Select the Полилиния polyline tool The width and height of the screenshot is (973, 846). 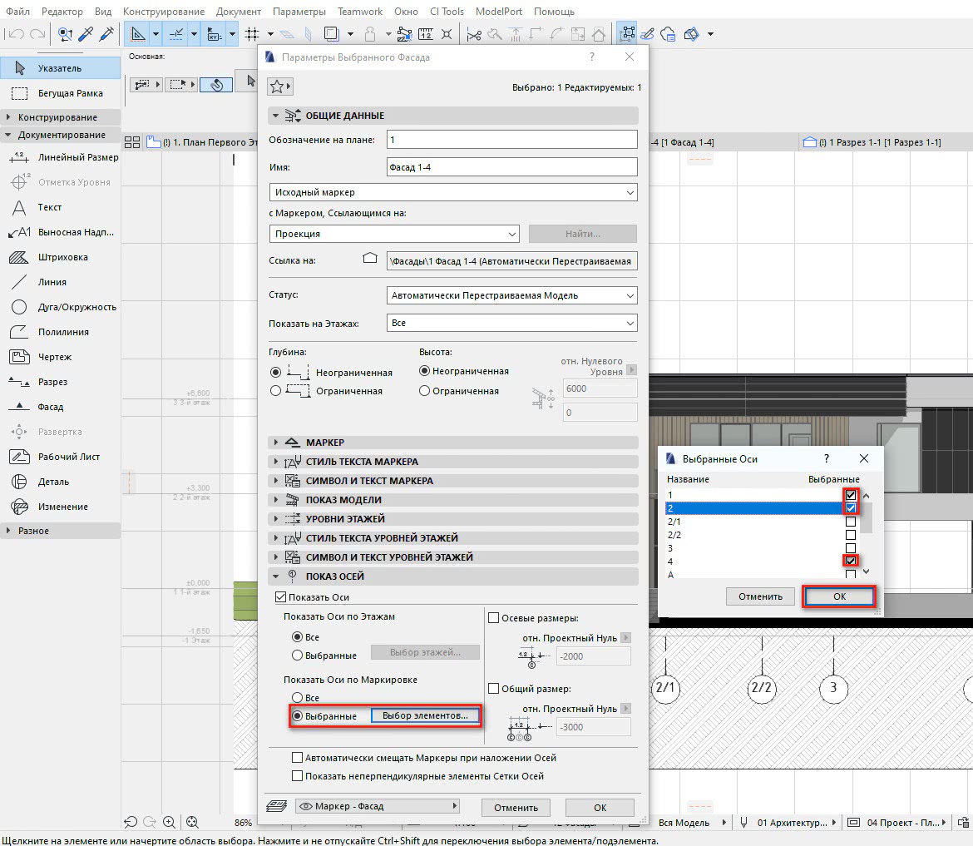(x=62, y=332)
